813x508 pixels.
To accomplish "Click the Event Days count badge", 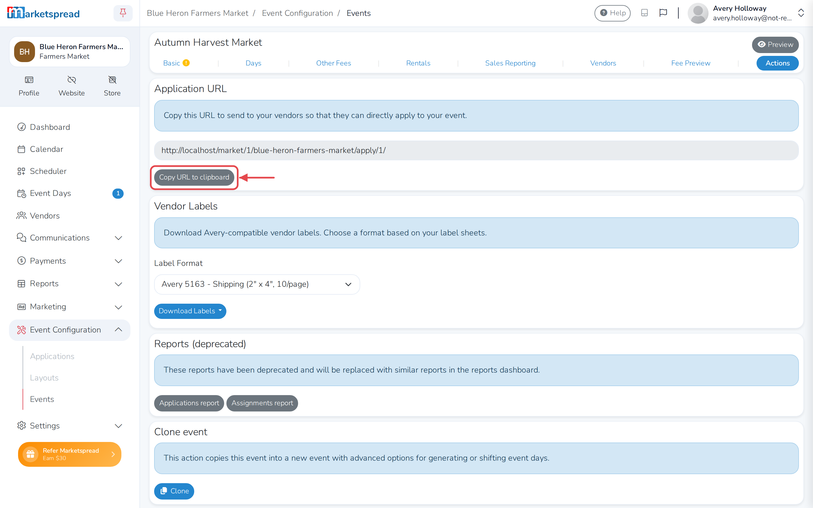I will point(118,194).
